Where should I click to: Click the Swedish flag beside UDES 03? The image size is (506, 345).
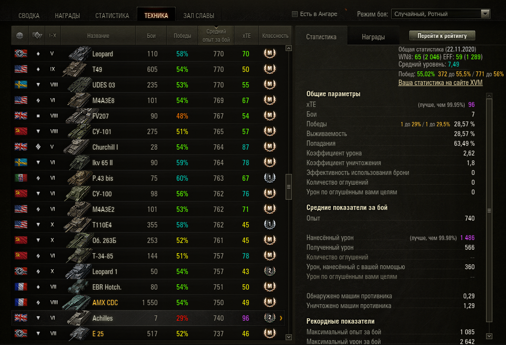click(21, 85)
